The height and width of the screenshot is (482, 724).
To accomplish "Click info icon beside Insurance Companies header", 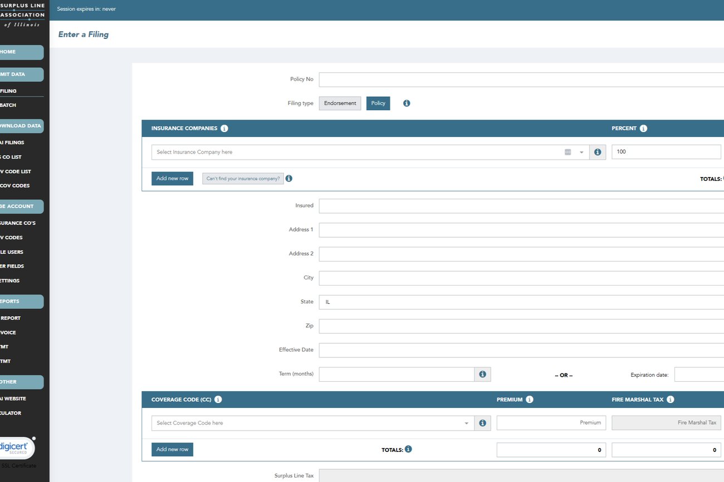I will click(x=224, y=129).
